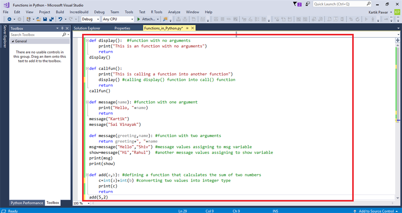Close the Functions_in_Python.py tab

click(192, 28)
